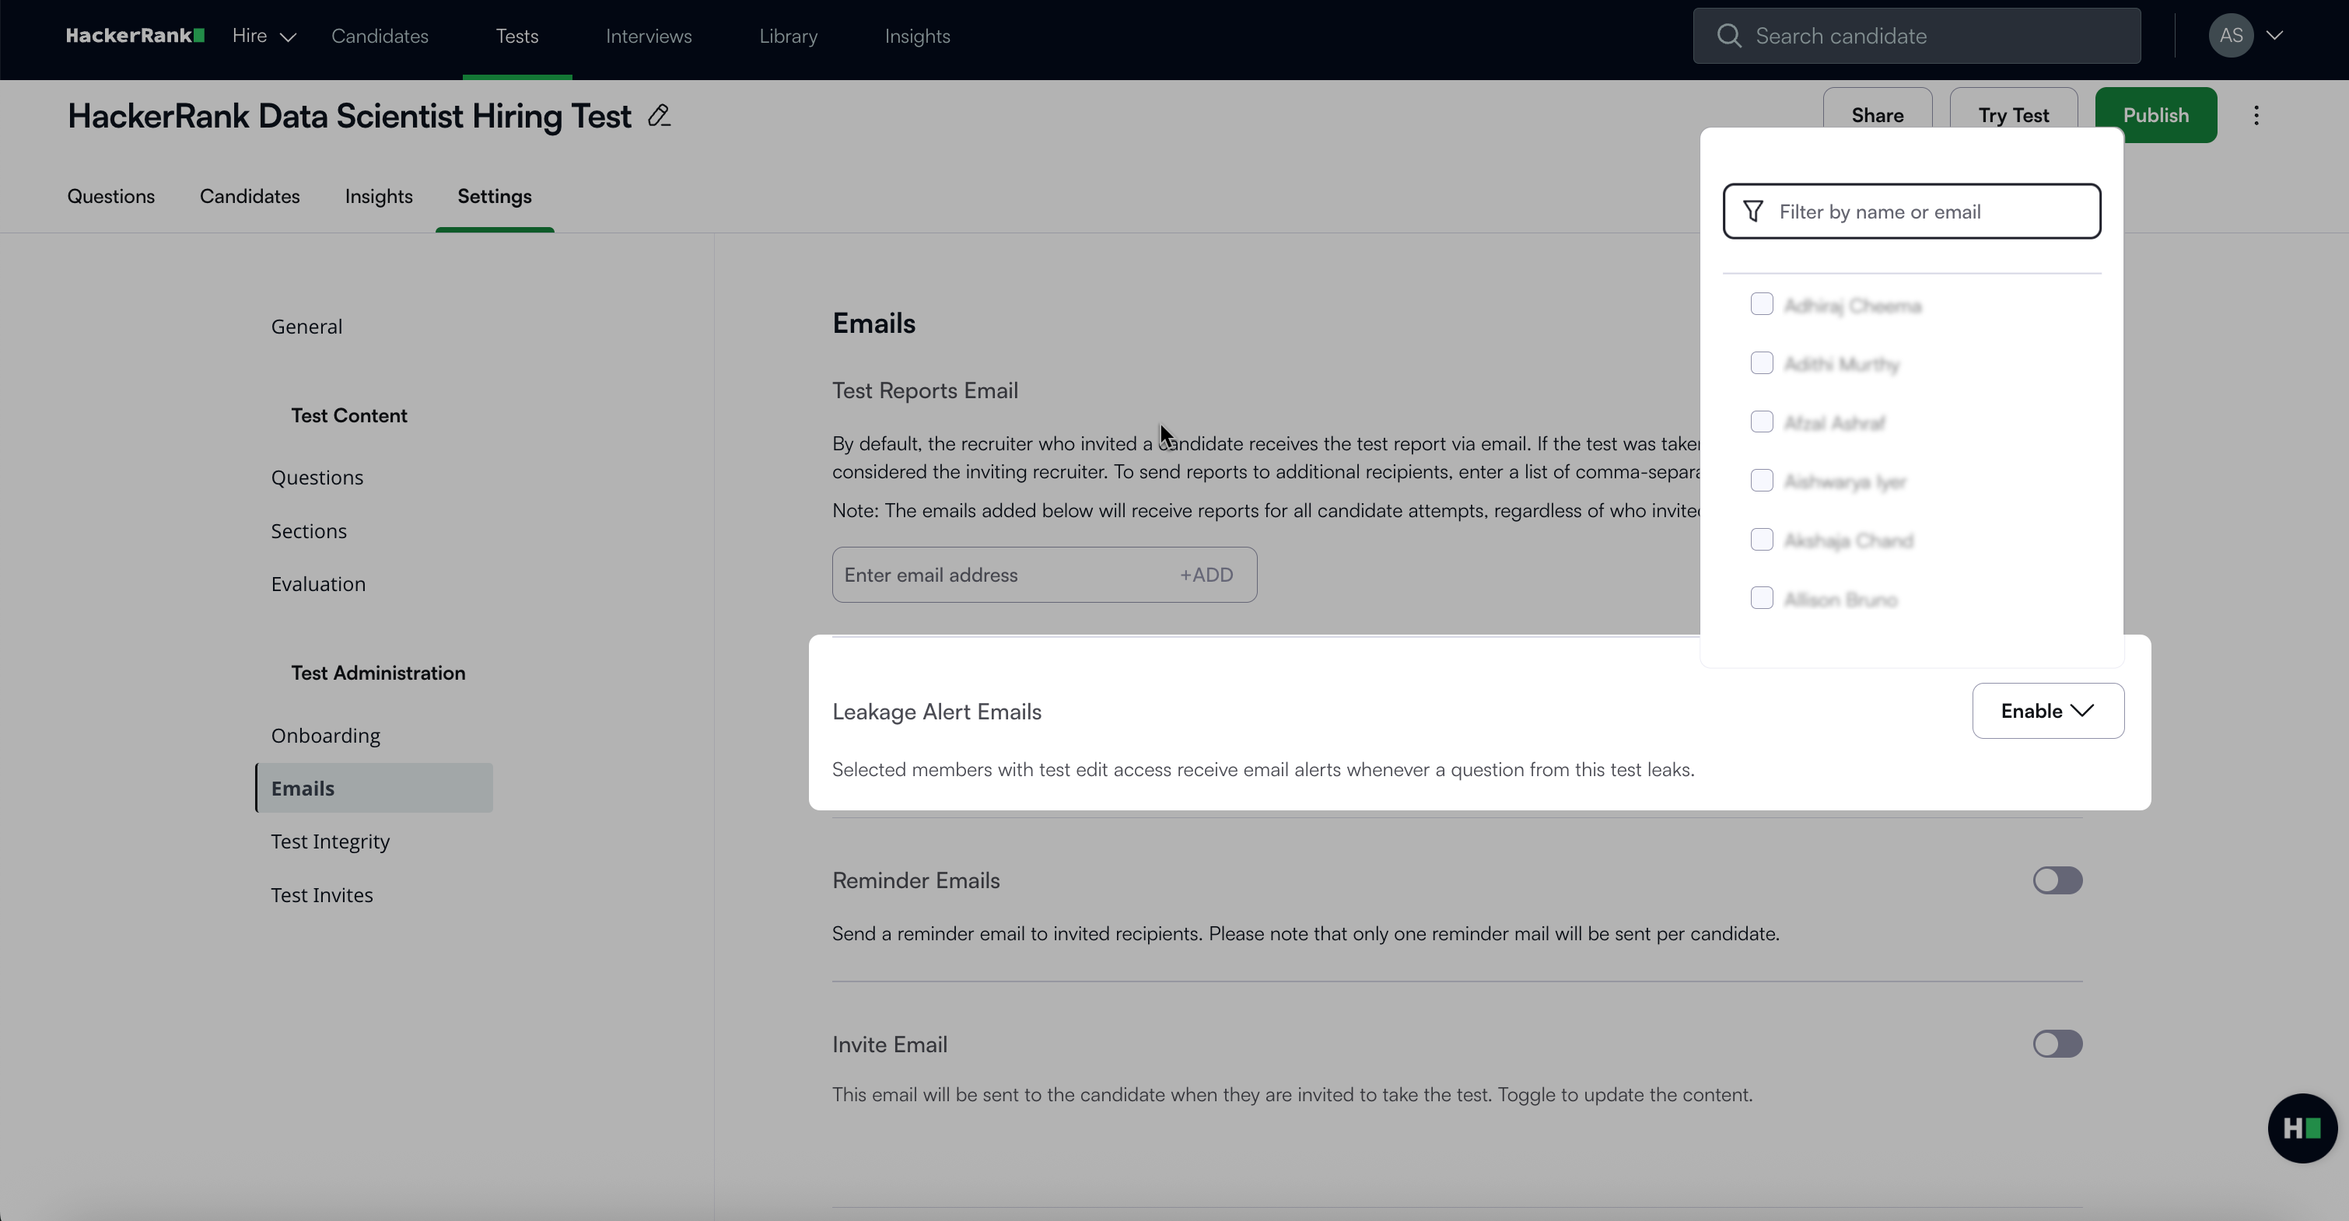Expand the Hire product dropdown
Screen dimensions: 2349x1221
pos(264,36)
